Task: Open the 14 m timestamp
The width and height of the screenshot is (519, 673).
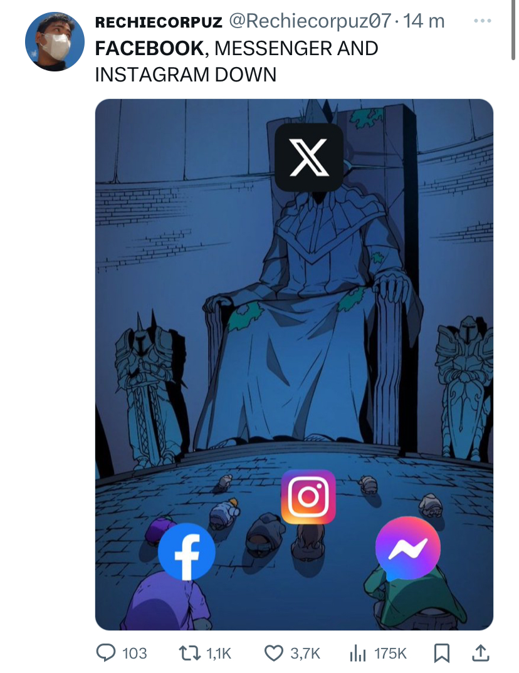Action: point(424,21)
